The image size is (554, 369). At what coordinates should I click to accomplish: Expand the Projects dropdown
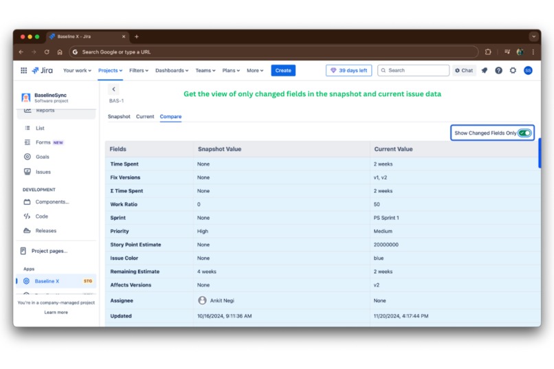click(110, 70)
